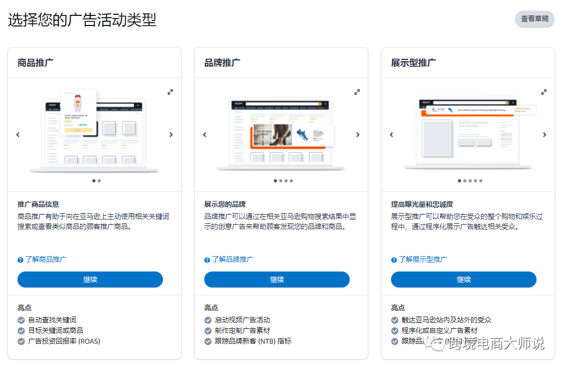
Task: Open drafts via 查看草稿 button
Action: point(534,19)
